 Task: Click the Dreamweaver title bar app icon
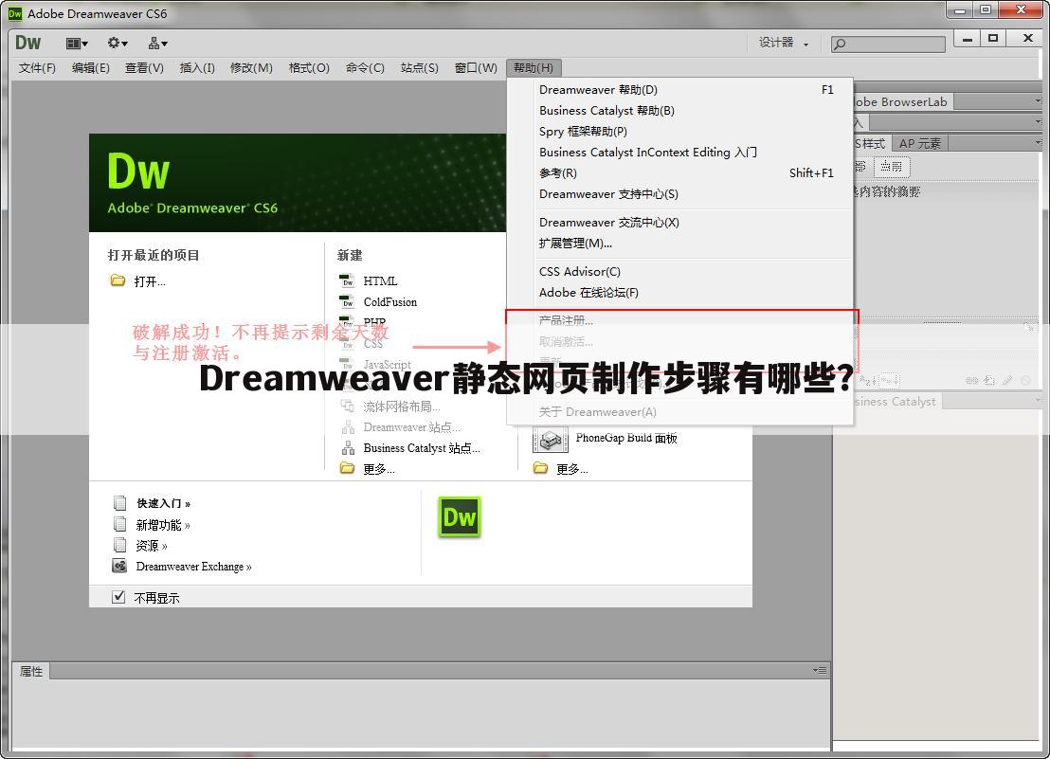[15, 13]
